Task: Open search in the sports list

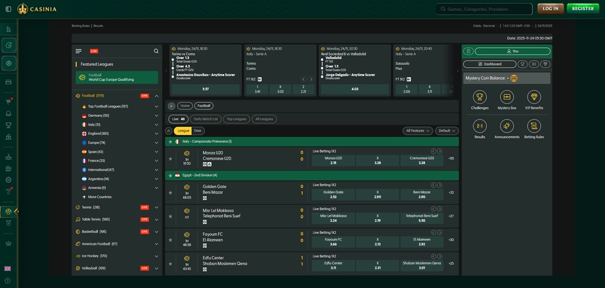Action: pos(156,51)
